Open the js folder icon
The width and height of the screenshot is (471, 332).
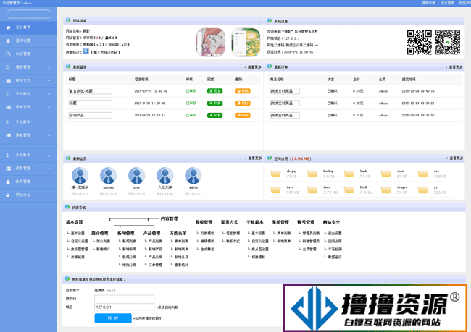coord(422,190)
